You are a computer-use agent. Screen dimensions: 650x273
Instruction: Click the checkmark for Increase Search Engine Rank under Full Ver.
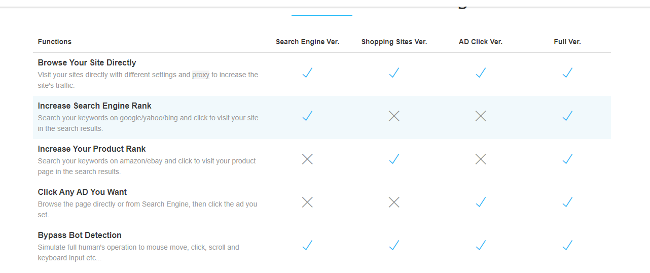click(567, 116)
